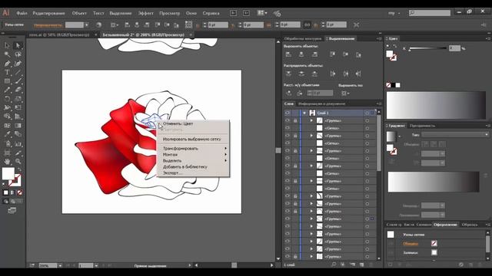The height and width of the screenshot is (276, 492).
Task: Open the Файл menu
Action: (x=22, y=13)
